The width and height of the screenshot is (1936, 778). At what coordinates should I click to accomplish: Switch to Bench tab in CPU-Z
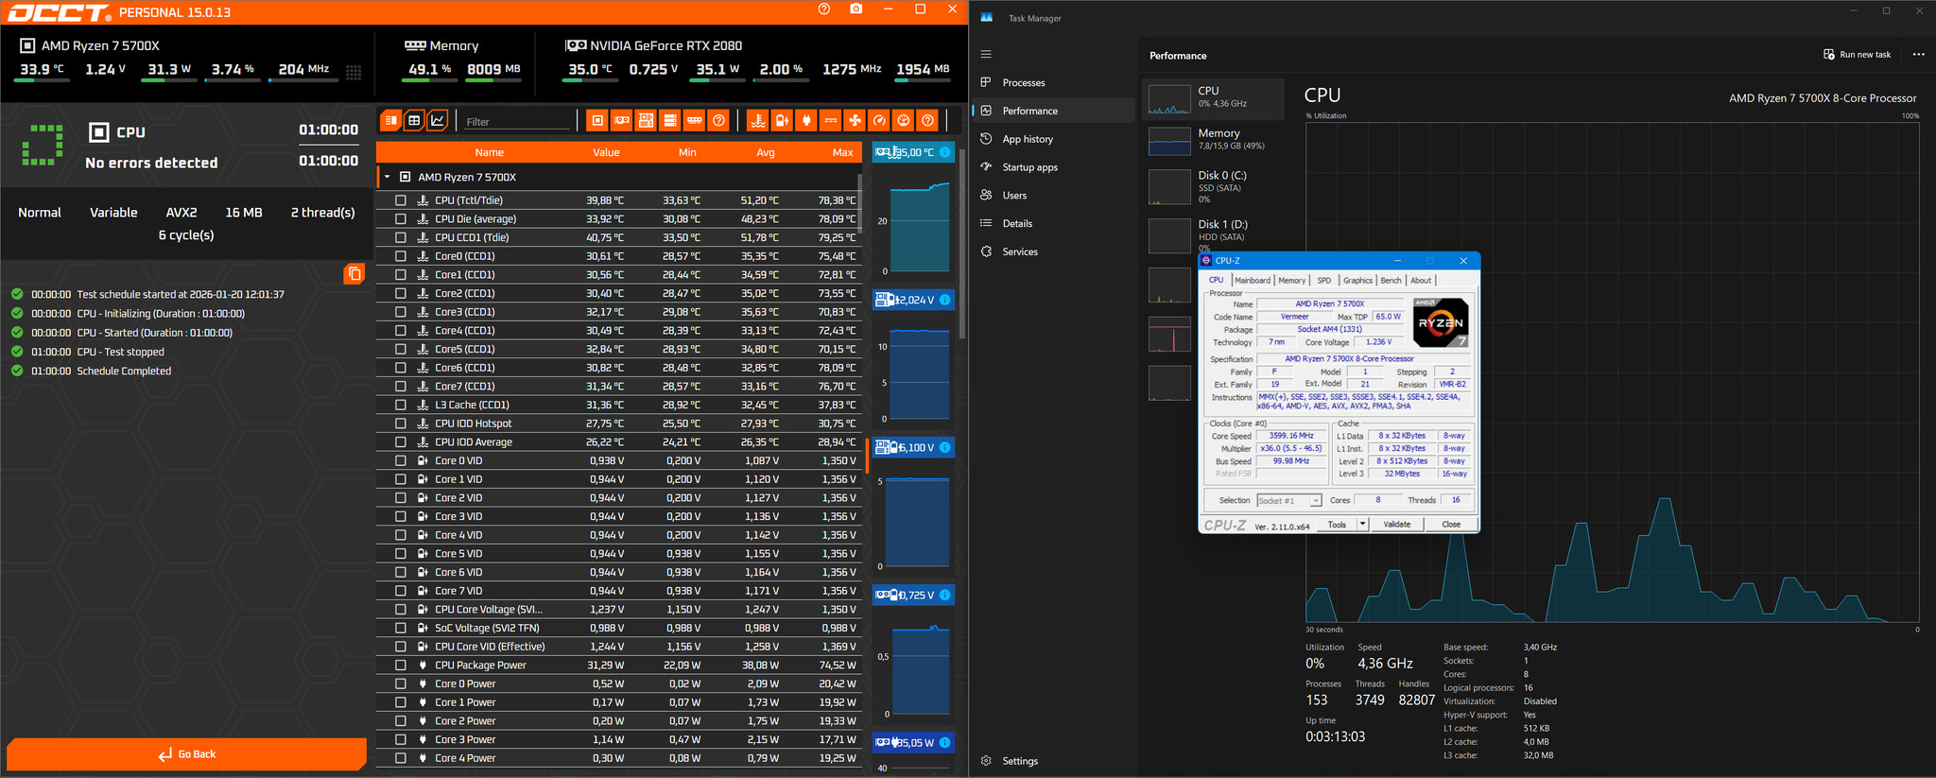point(1391,281)
